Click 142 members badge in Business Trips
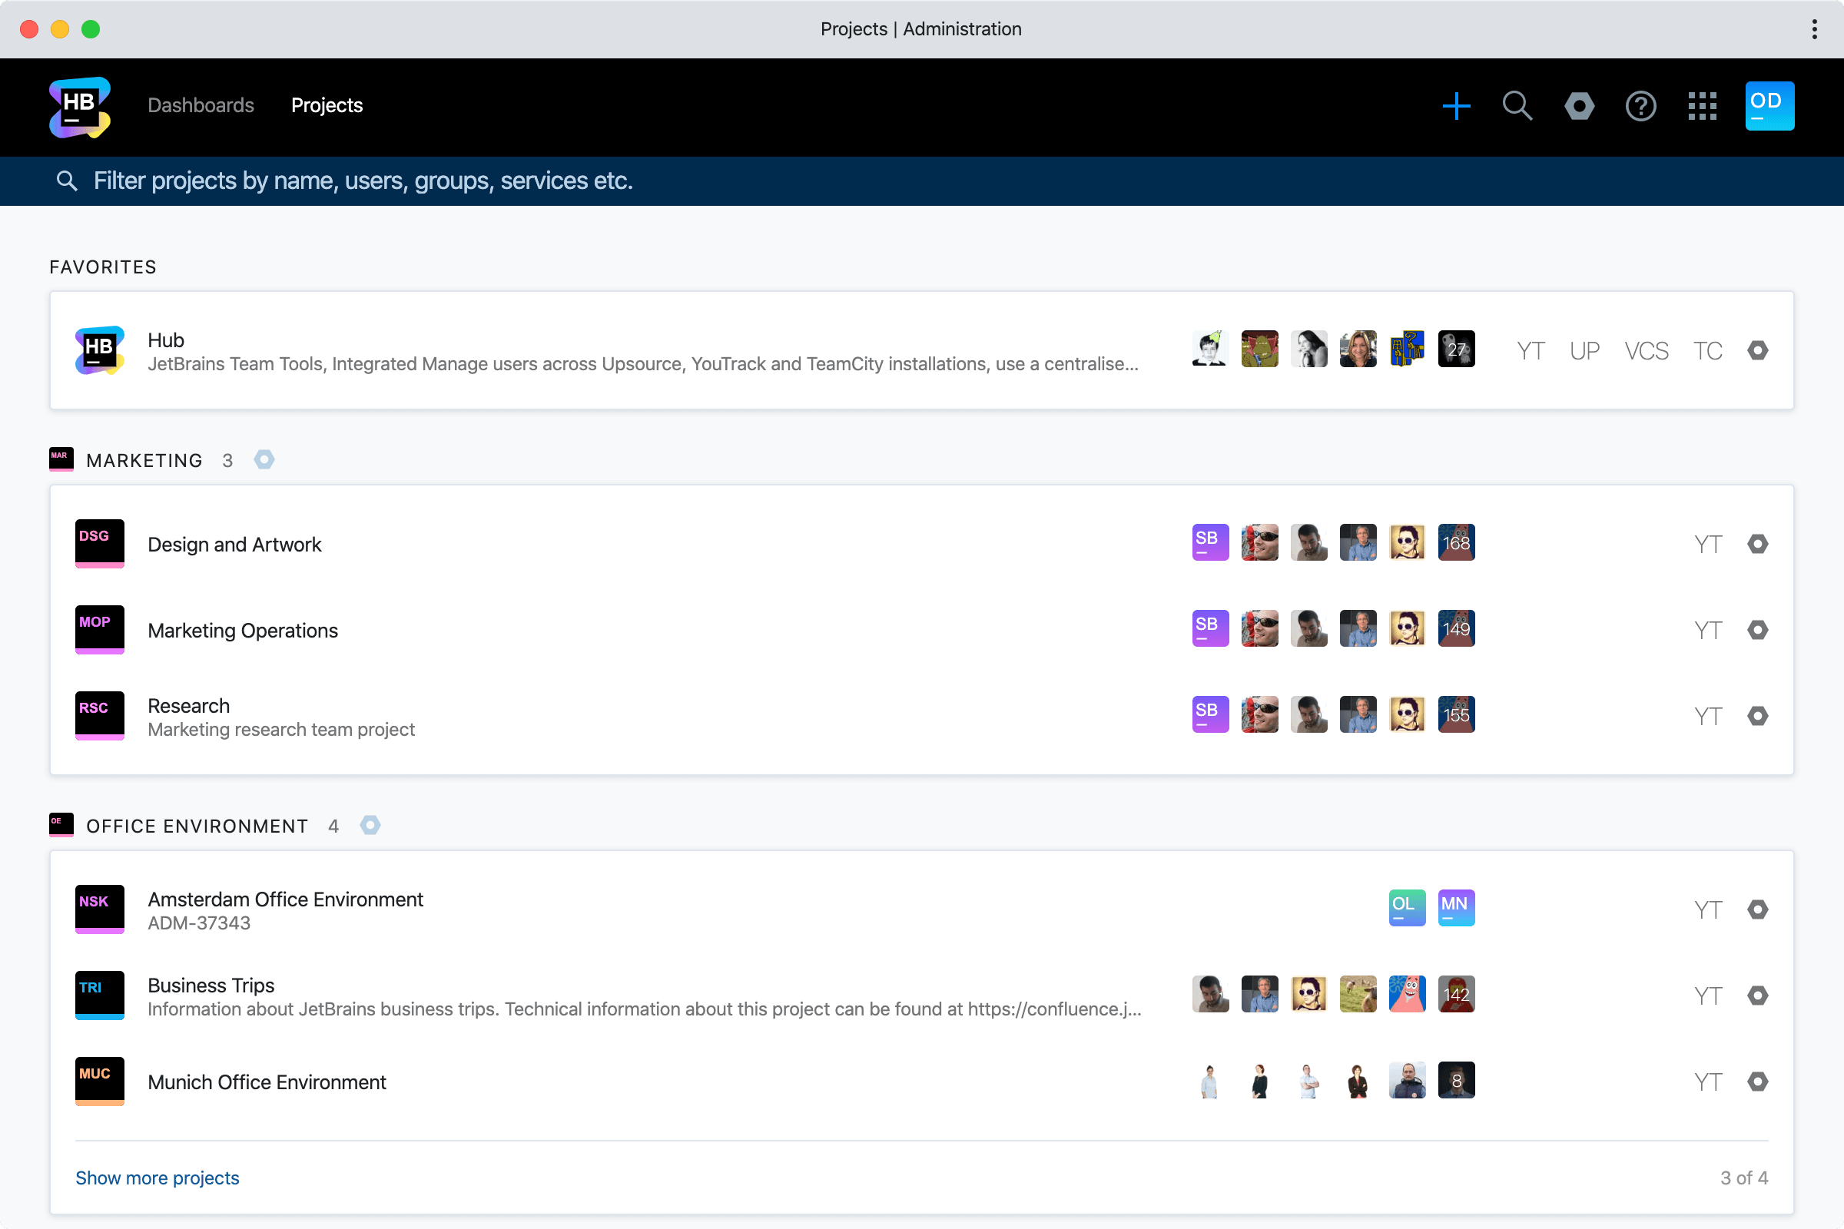This screenshot has width=1844, height=1229. click(1456, 994)
